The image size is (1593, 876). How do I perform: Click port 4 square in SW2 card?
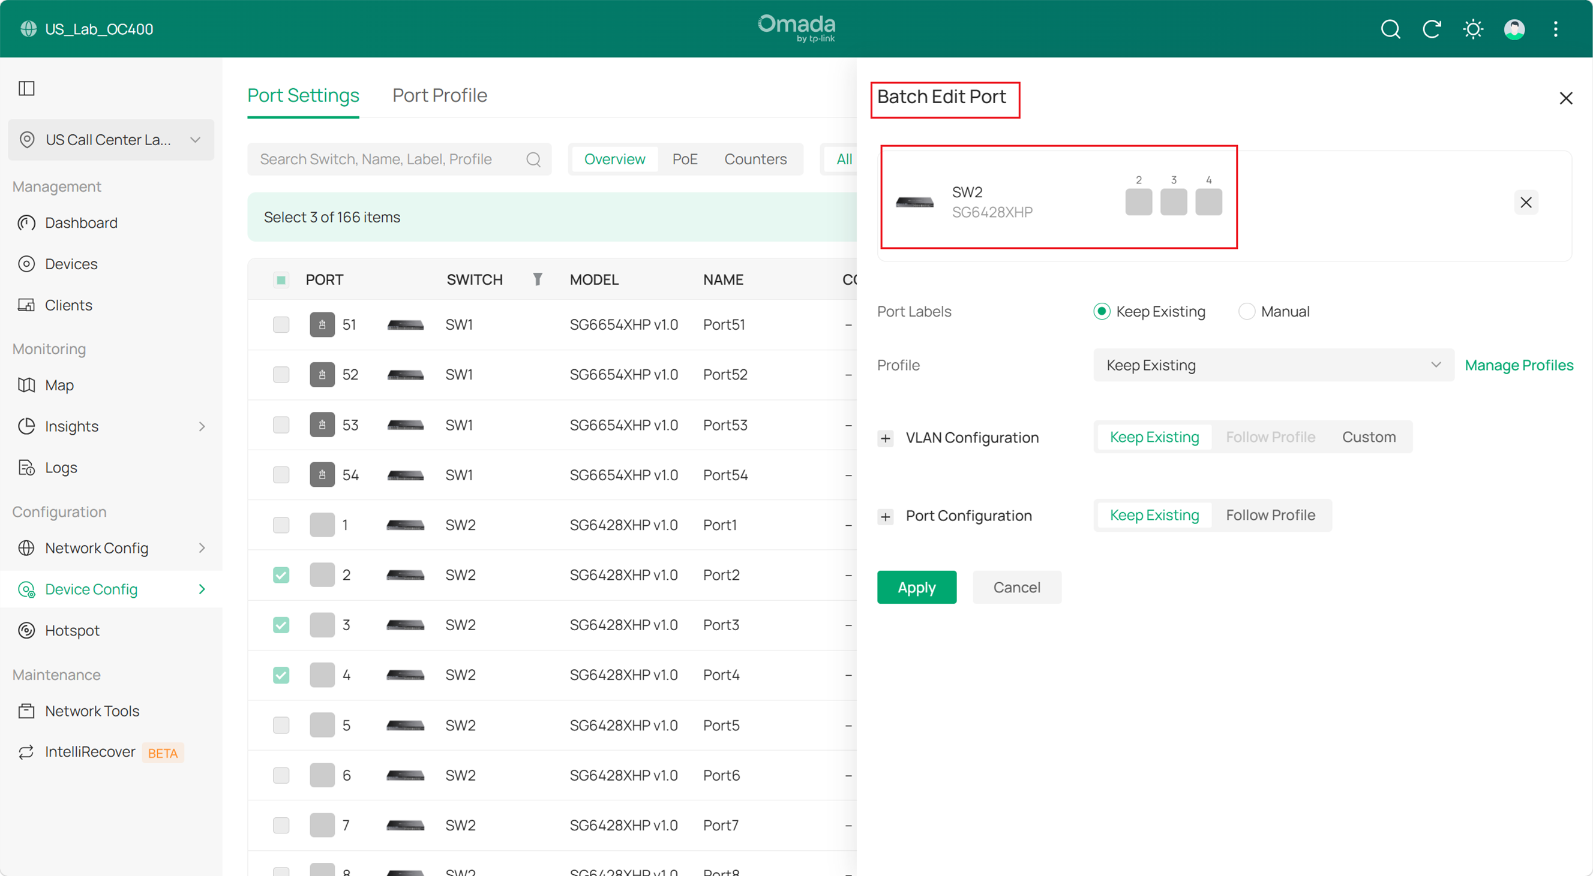(1208, 202)
